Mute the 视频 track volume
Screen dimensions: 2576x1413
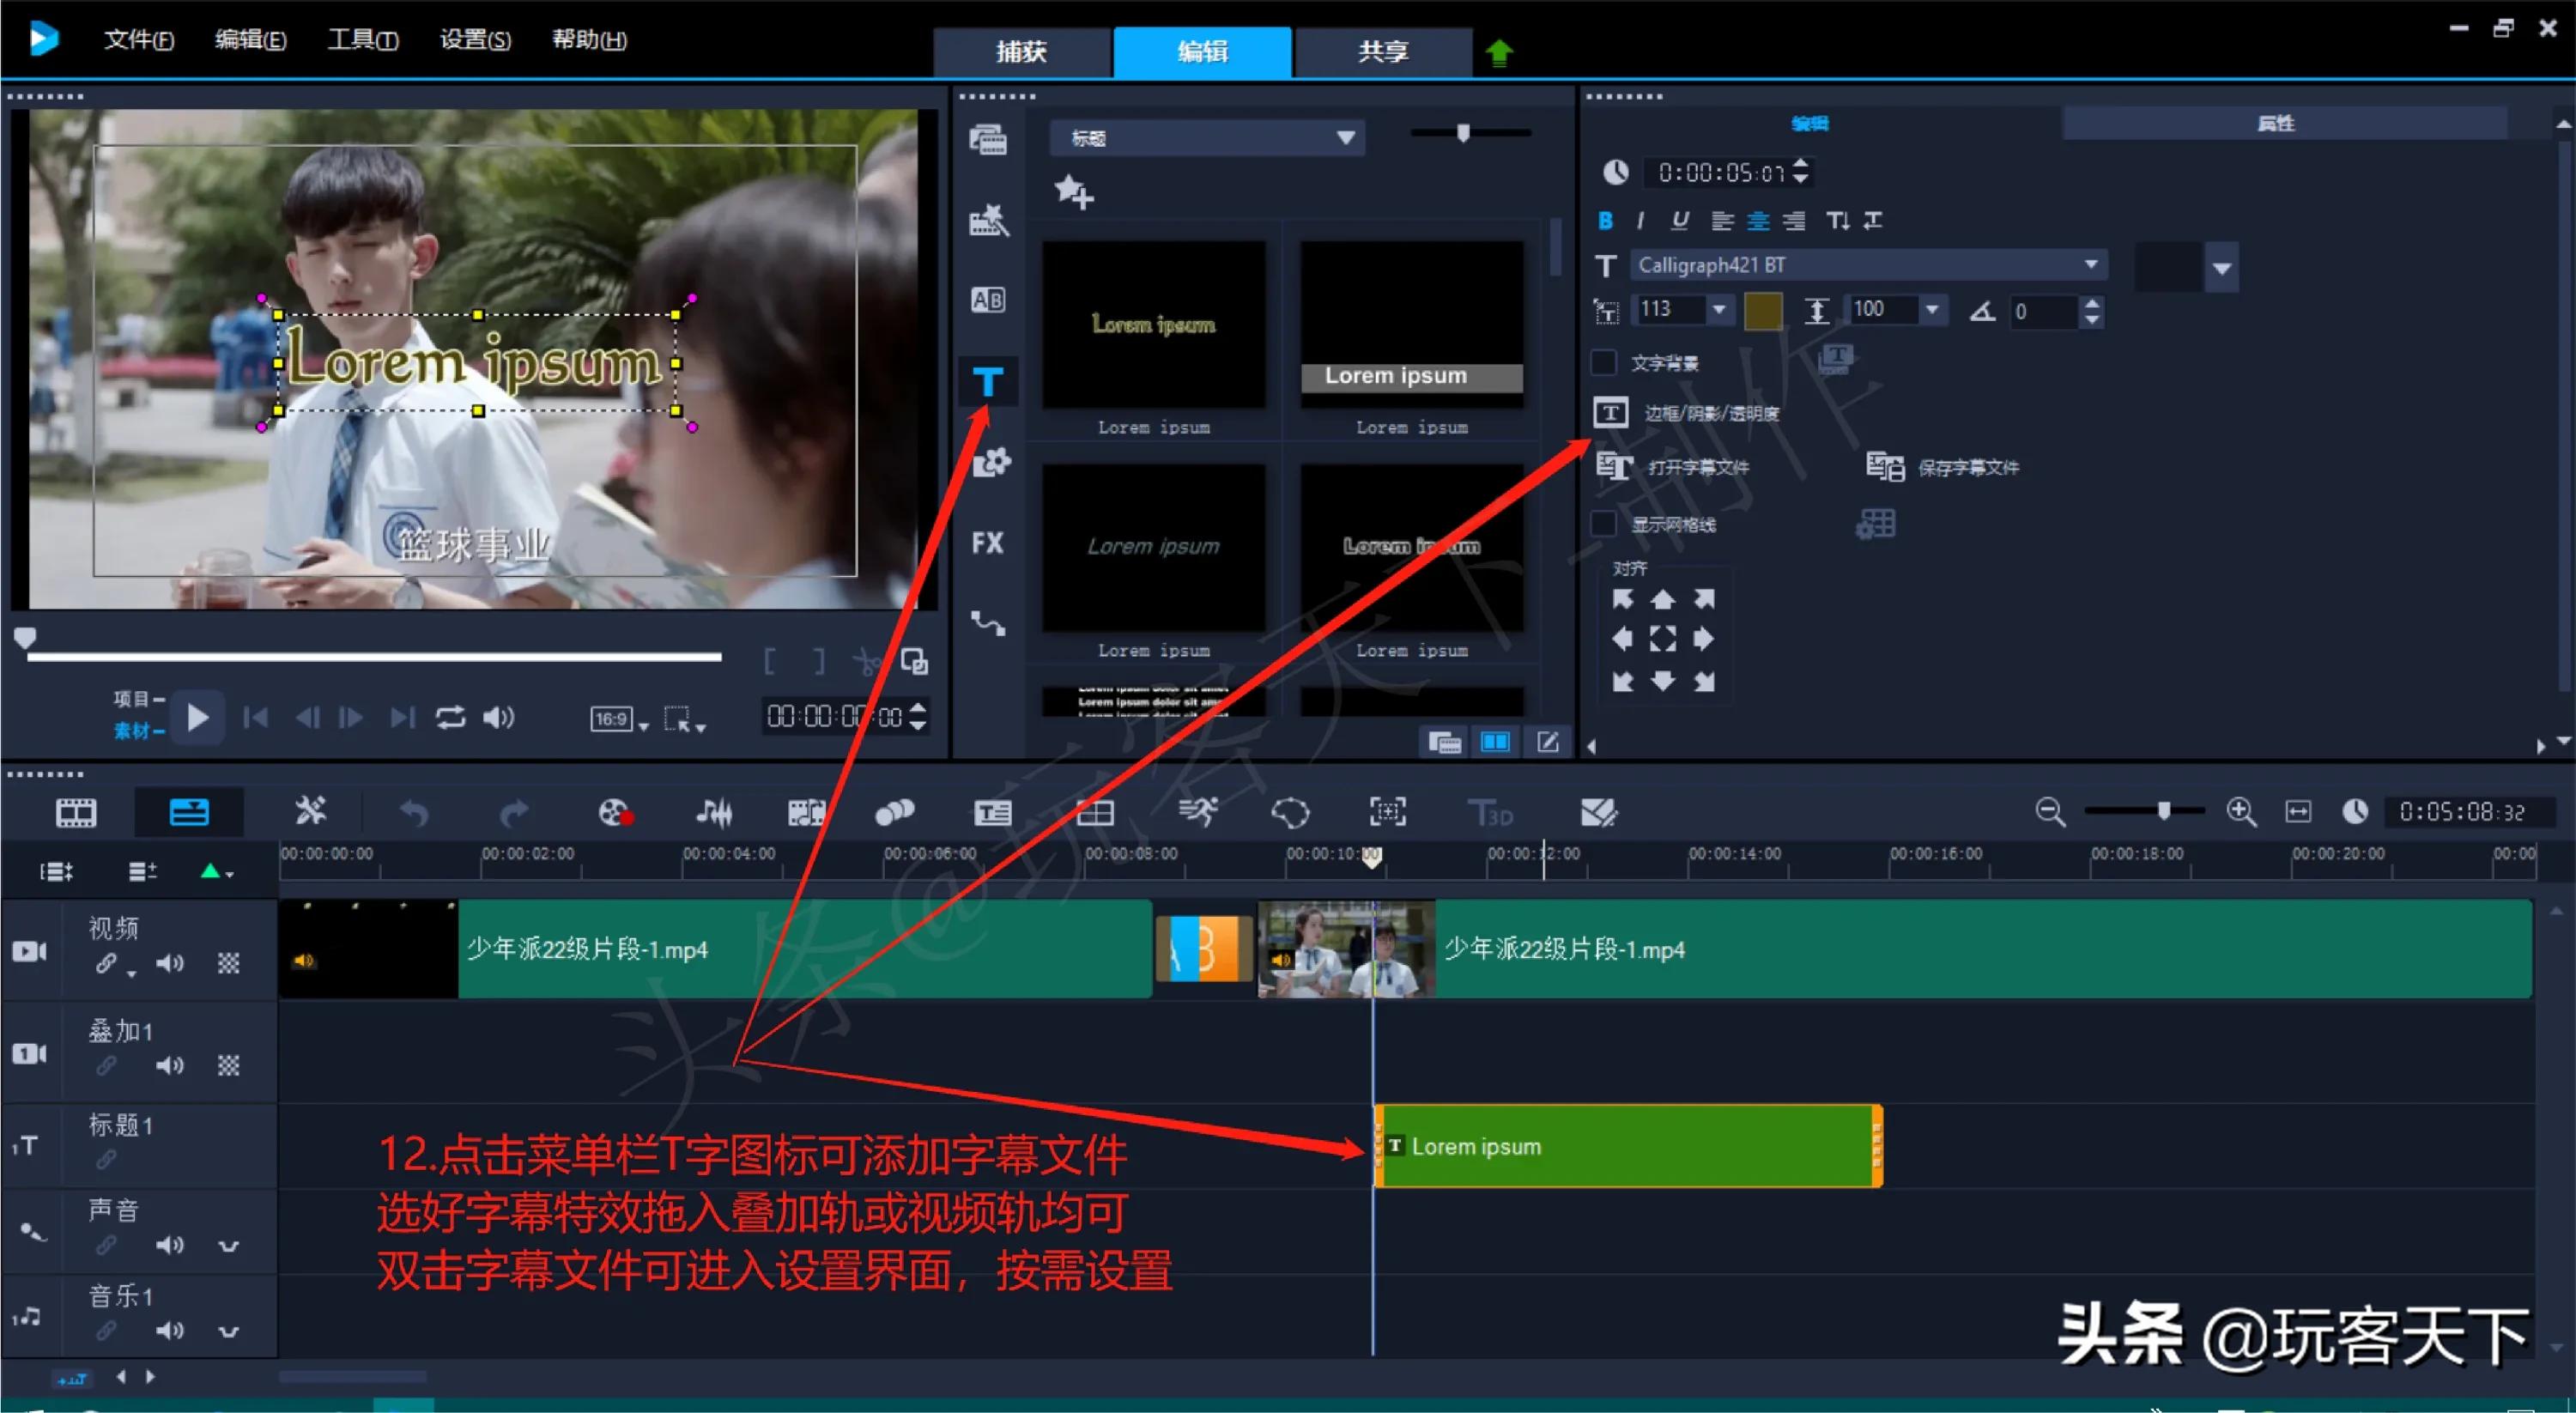[170, 963]
